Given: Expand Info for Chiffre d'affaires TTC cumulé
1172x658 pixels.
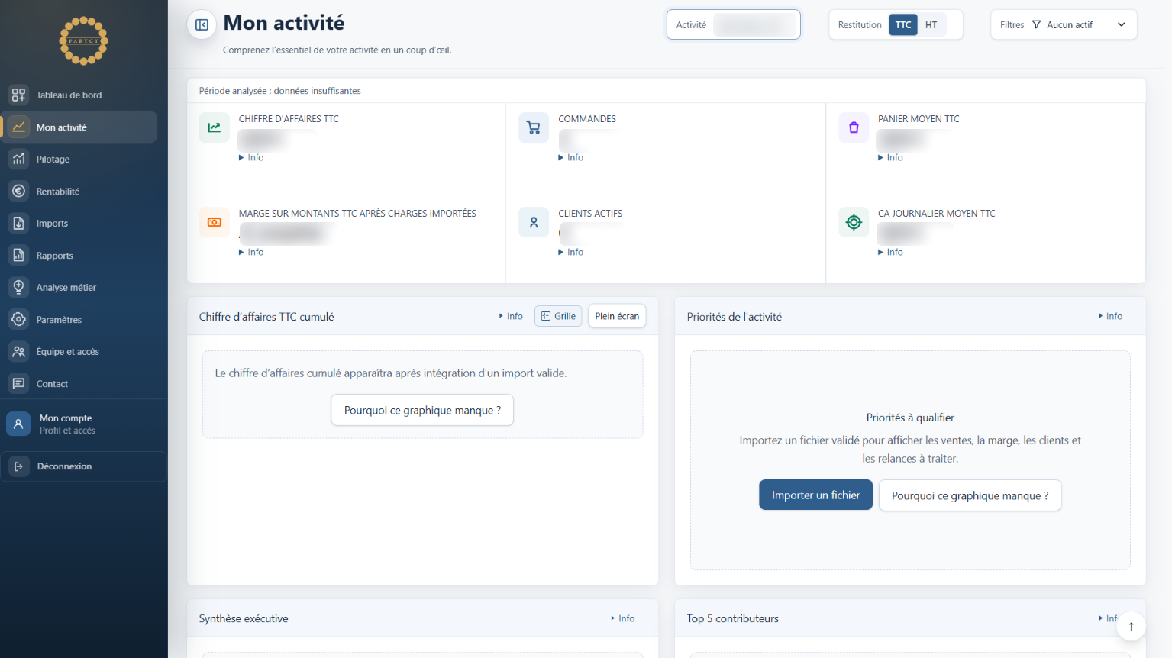Looking at the screenshot, I should [x=511, y=316].
